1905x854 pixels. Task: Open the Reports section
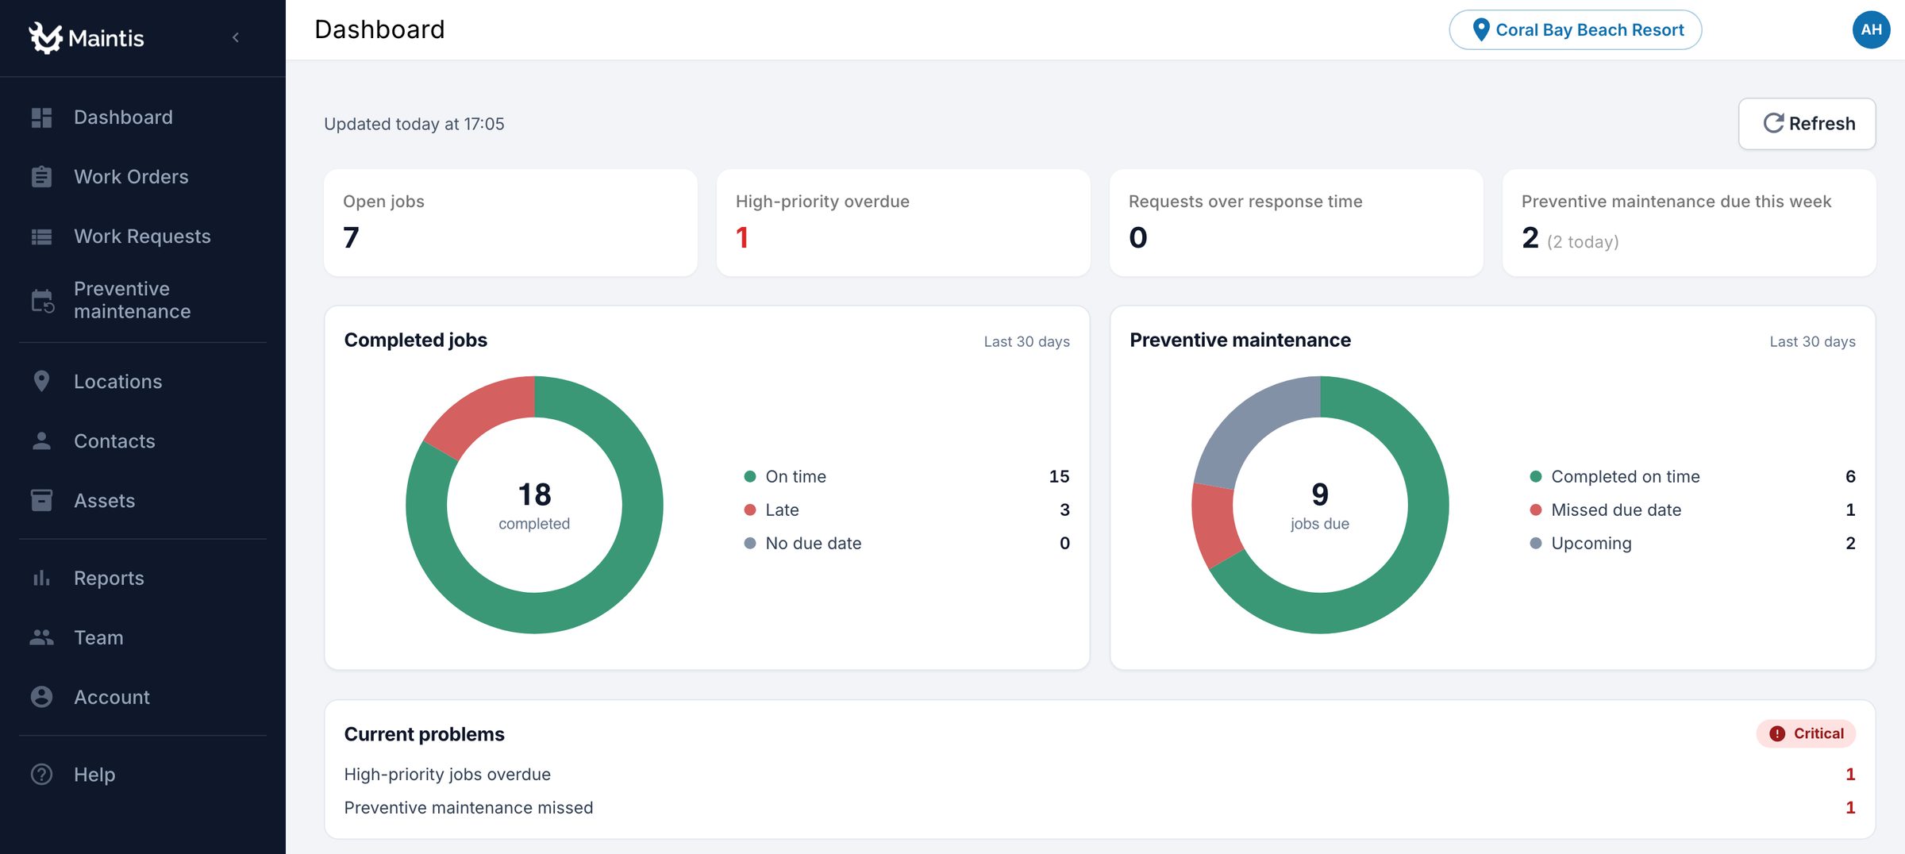[x=143, y=578]
